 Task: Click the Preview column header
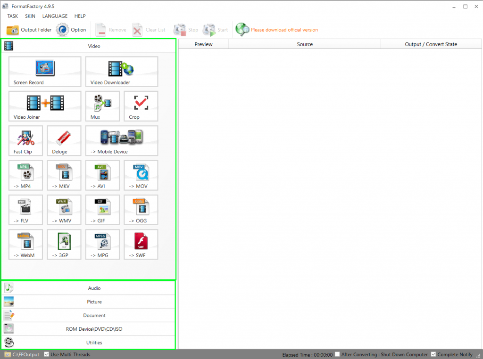click(204, 44)
